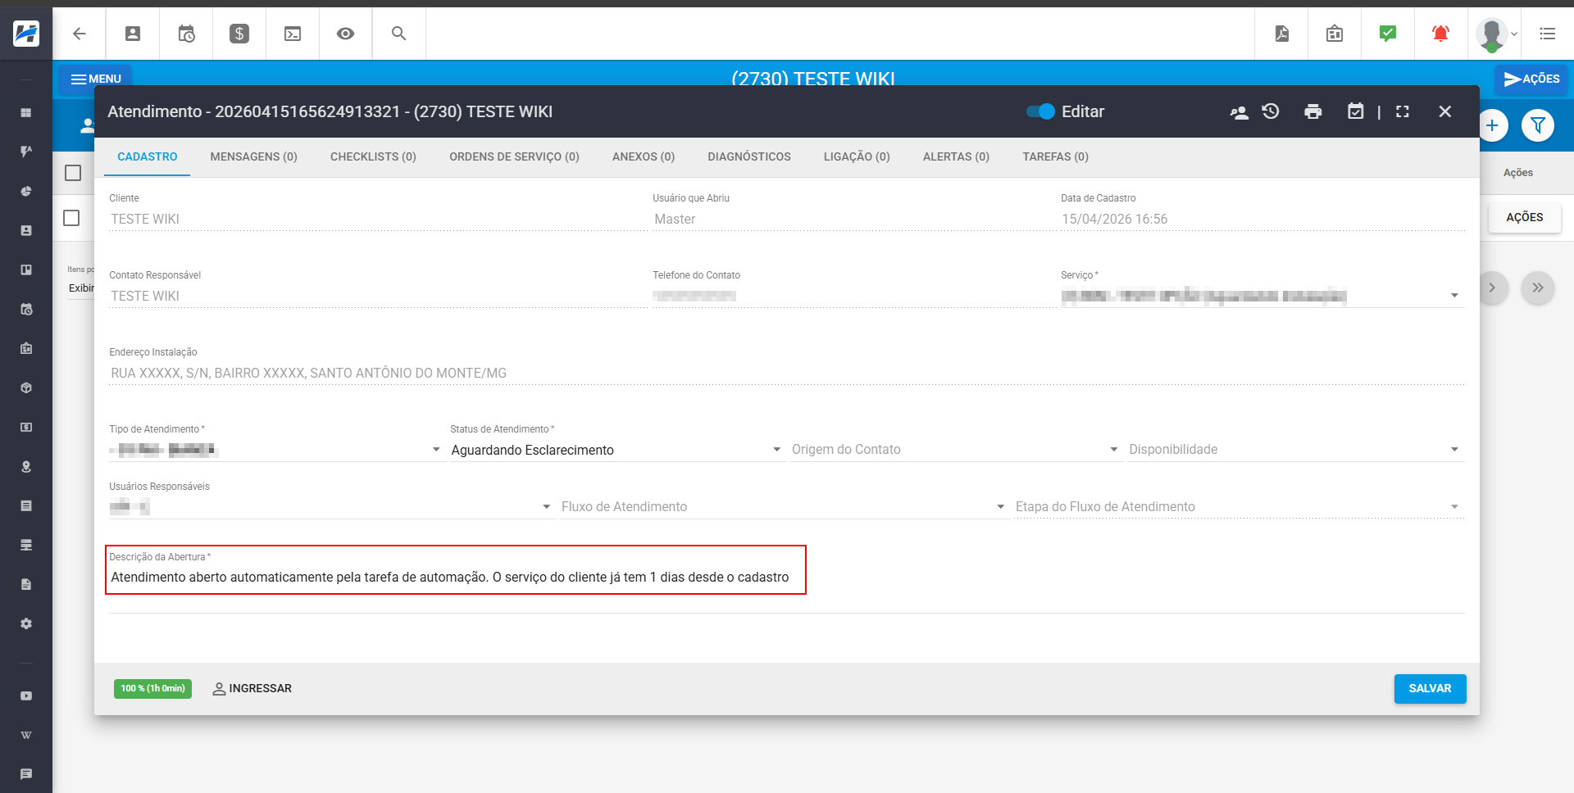Open the contacts card icon in toolbar
The image size is (1574, 793).
tap(133, 34)
